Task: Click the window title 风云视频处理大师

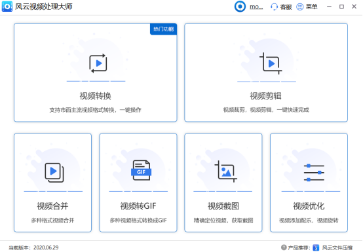Action: point(44,7)
